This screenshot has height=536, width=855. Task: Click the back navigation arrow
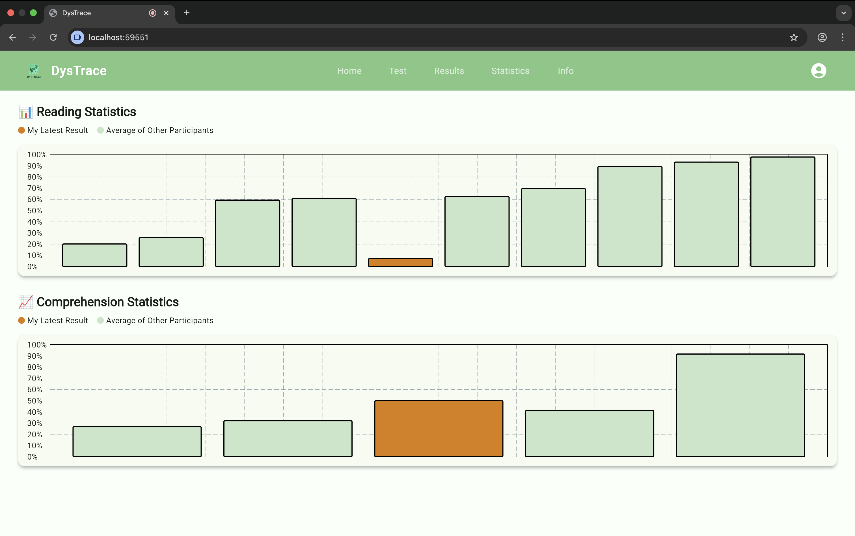(x=13, y=37)
